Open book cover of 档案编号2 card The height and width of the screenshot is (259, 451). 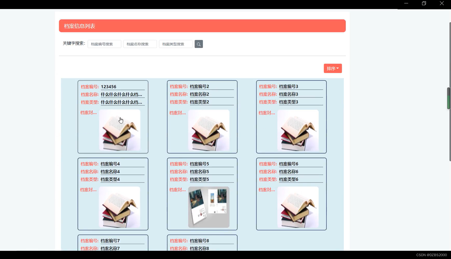209,130
